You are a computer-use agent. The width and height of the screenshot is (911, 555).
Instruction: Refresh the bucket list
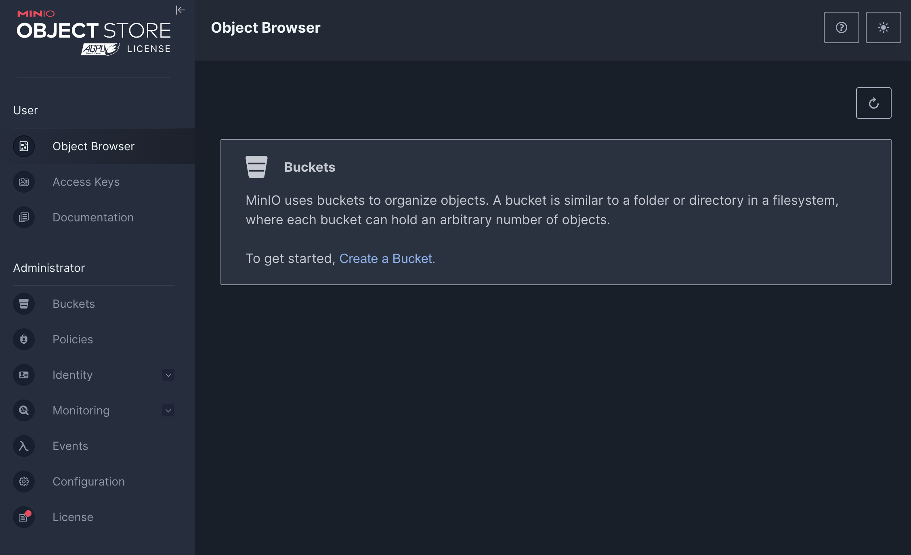873,103
